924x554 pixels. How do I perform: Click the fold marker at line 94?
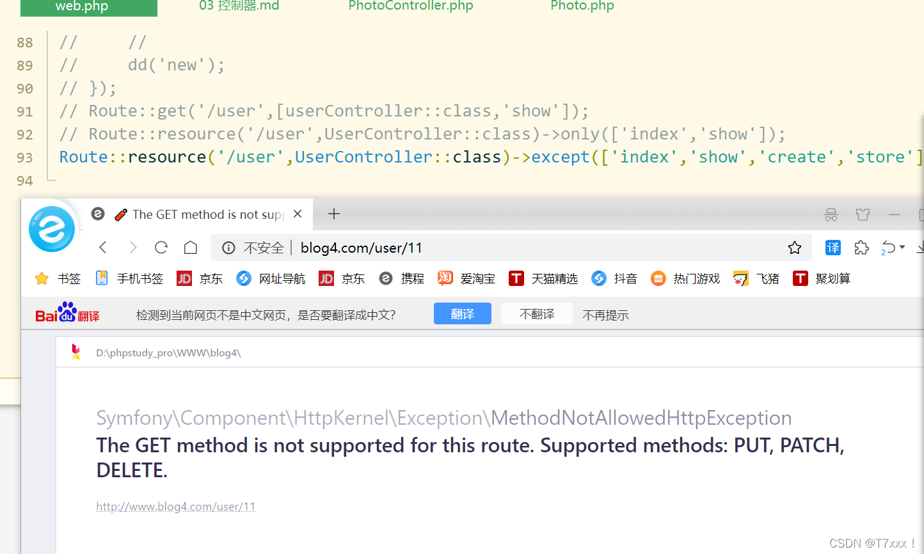50,179
